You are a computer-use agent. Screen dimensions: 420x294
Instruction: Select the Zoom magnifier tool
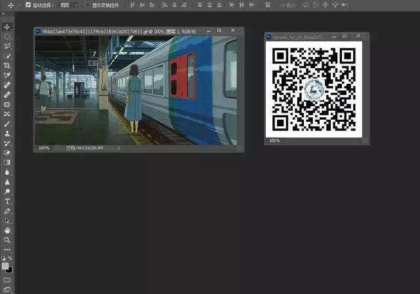(8, 240)
